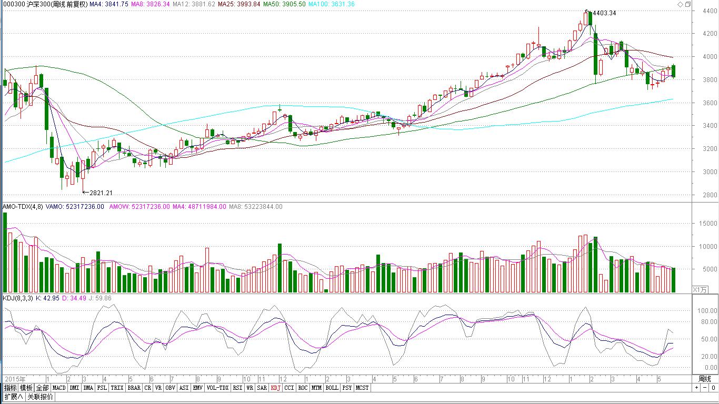Switch indicator to ROC
This screenshot has width=719, height=404.
point(303,388)
